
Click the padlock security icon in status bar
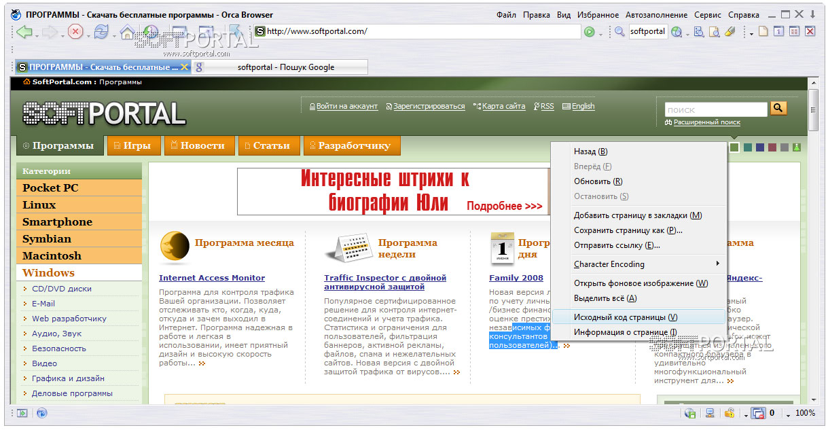click(x=730, y=413)
